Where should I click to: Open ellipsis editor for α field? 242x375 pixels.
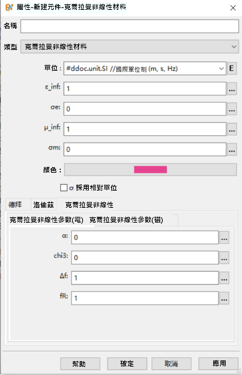pos(224,238)
